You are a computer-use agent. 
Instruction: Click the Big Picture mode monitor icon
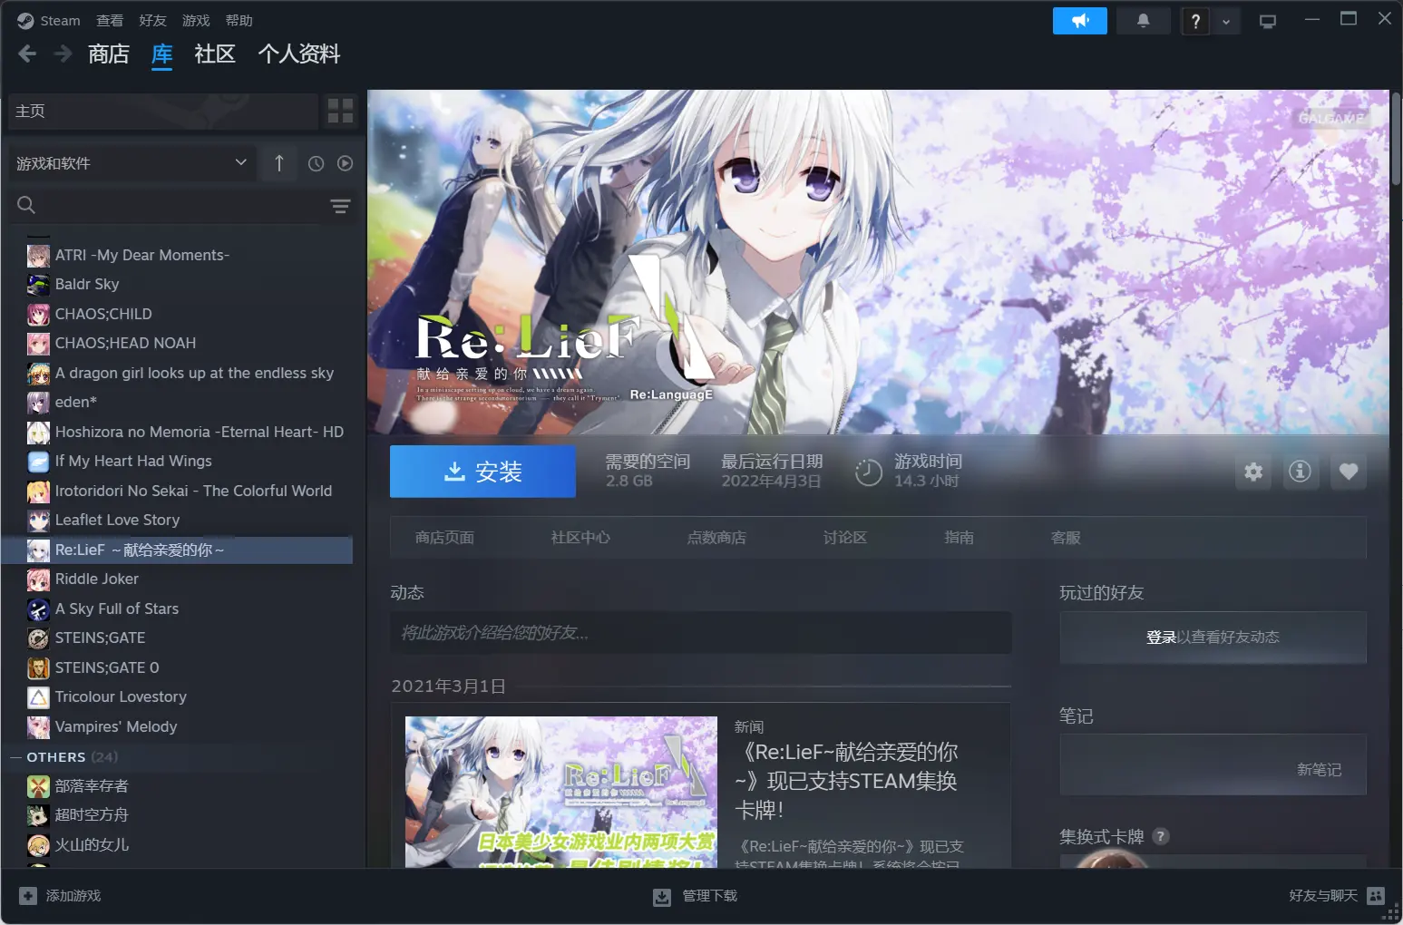[x=1267, y=21]
